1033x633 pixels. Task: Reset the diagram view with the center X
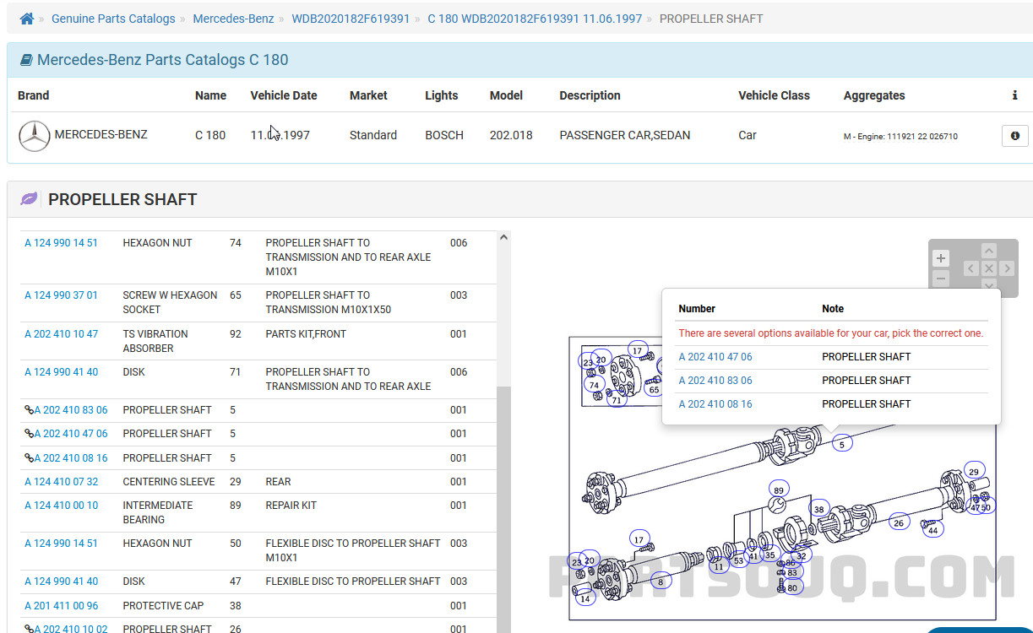click(989, 268)
